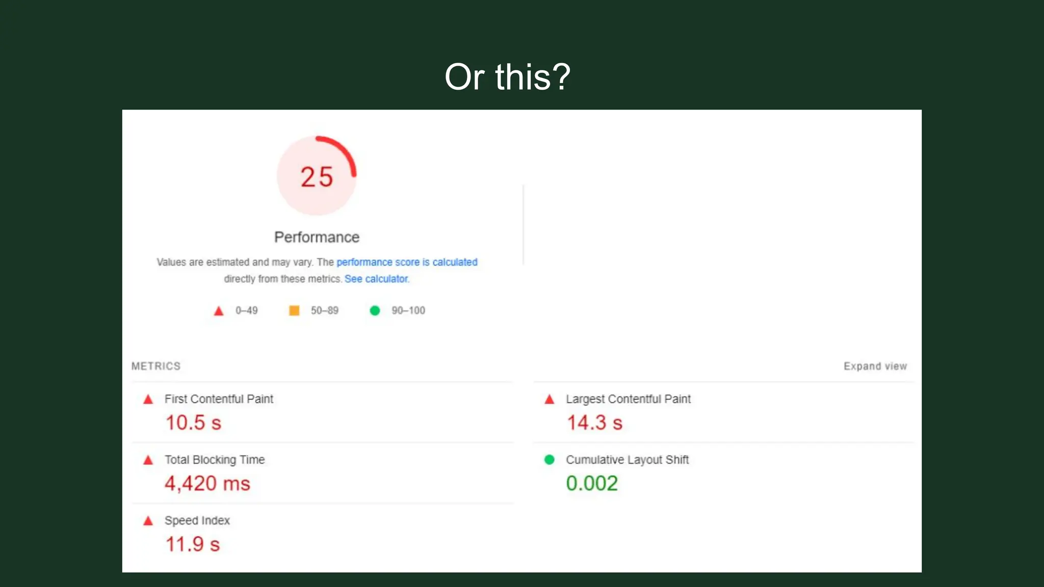This screenshot has height=587, width=1044.
Task: Click the green circle beside Cumulative Layout Shift
Action: pos(549,460)
